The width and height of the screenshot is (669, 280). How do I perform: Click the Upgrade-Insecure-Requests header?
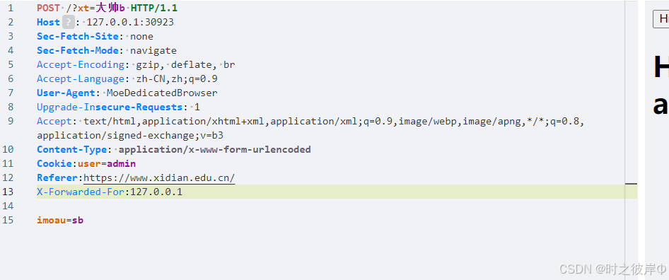(x=110, y=107)
